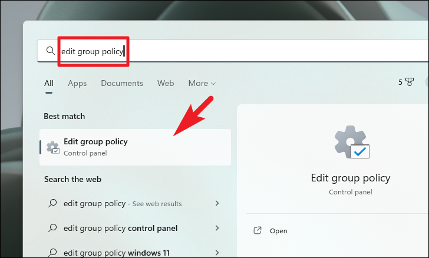Open the rewards points badge showing 5
Image resolution: width=429 pixels, height=258 pixels.
point(406,82)
